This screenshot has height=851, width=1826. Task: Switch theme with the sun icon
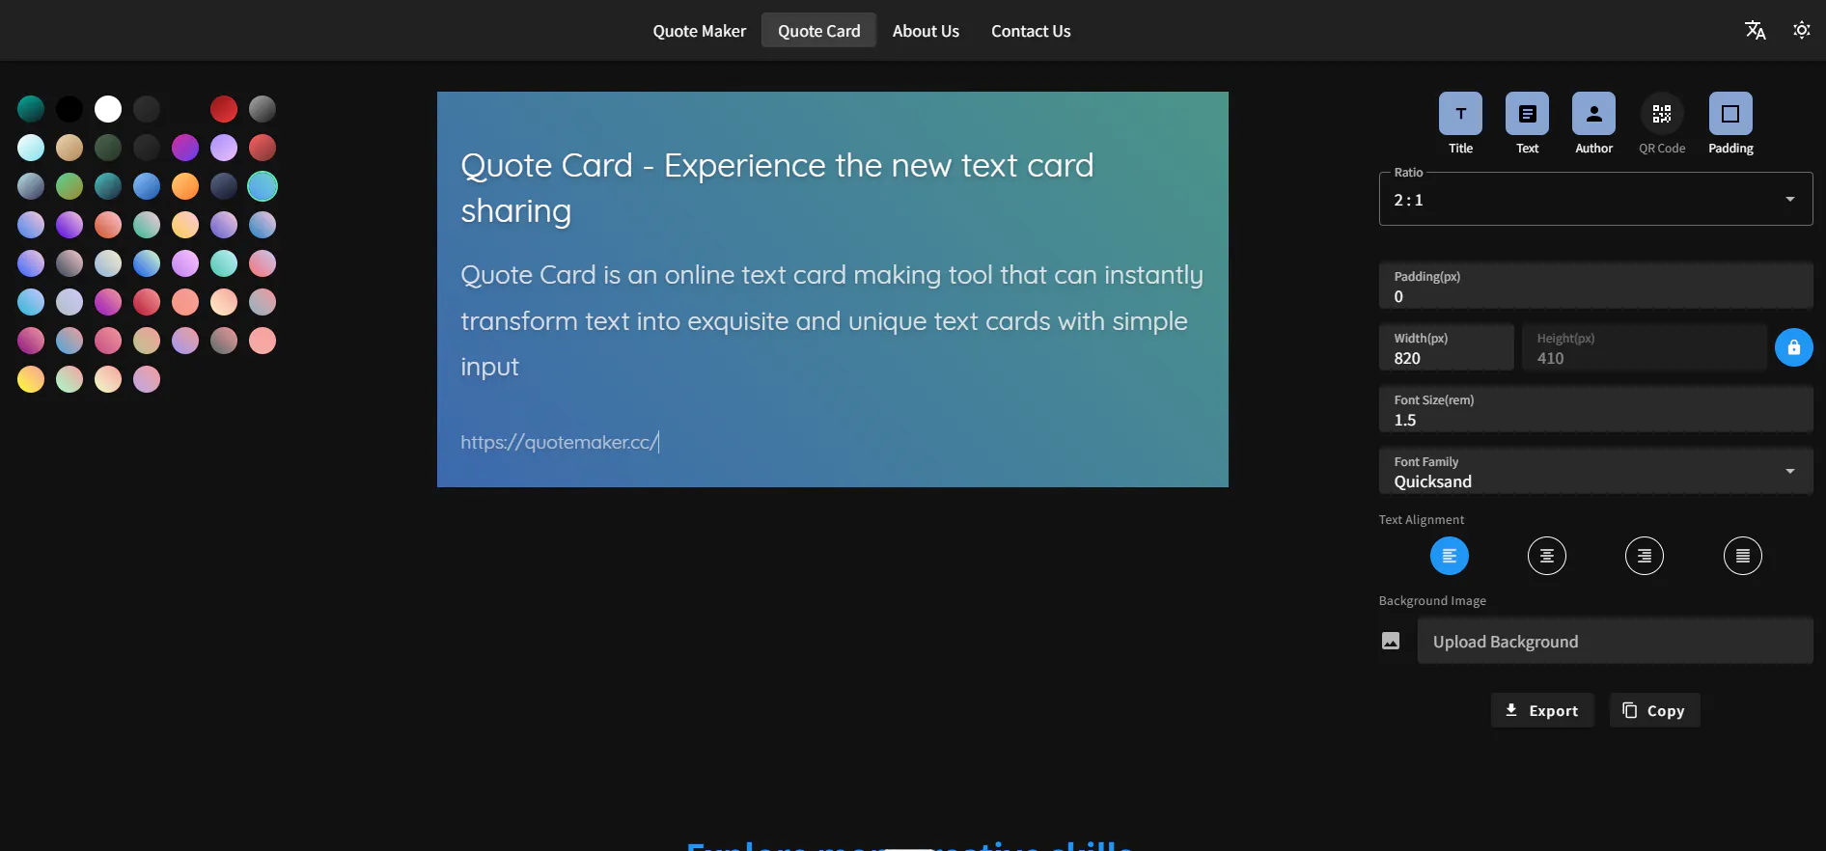pos(1801,31)
